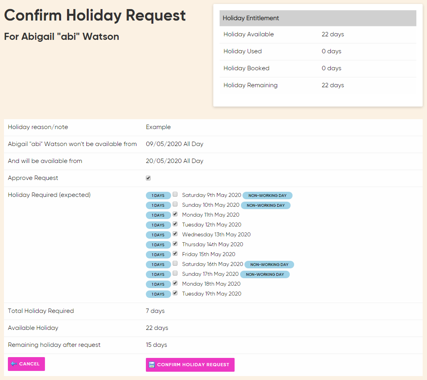Select the Holiday Entitlement header bar
Image resolution: width=427 pixels, height=380 pixels.
pos(318,18)
